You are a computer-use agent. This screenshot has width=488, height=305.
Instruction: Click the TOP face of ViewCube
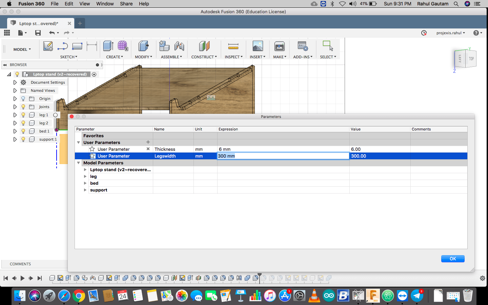point(471,59)
